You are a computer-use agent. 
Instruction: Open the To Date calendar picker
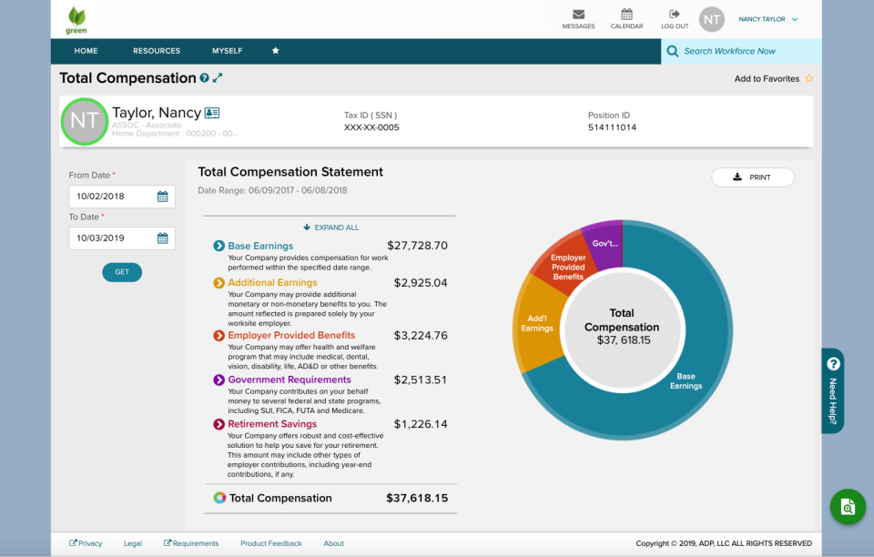coord(162,238)
